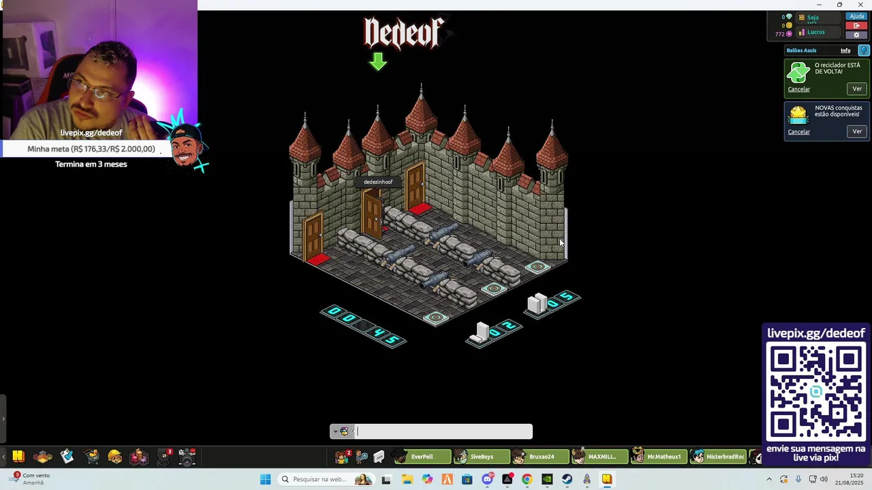The width and height of the screenshot is (872, 490).
Task: Open the achievements checklist icon
Action: tap(67, 457)
